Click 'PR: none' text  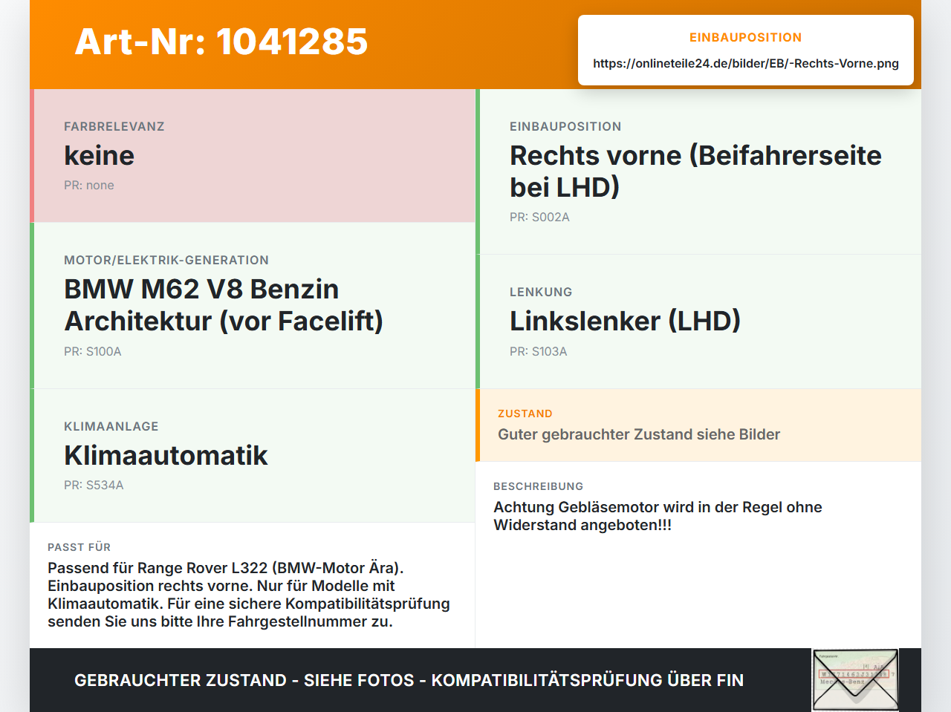coord(89,185)
